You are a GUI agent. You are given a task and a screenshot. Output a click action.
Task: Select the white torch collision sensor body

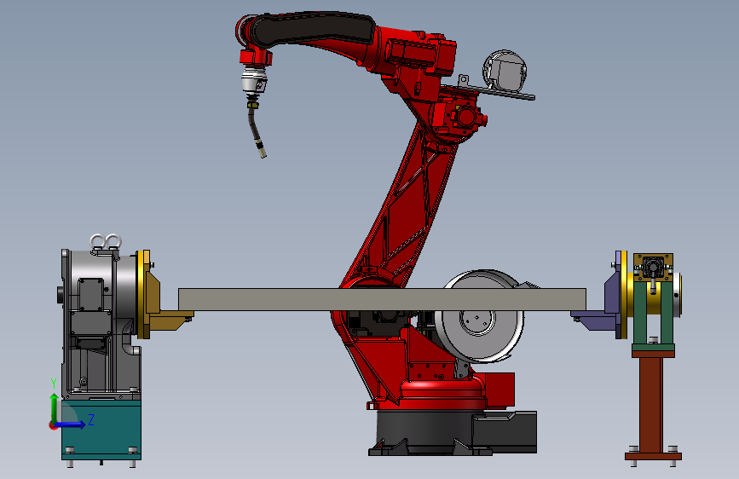255,79
